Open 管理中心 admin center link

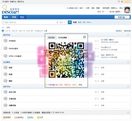pyautogui.click(x=114, y=8)
